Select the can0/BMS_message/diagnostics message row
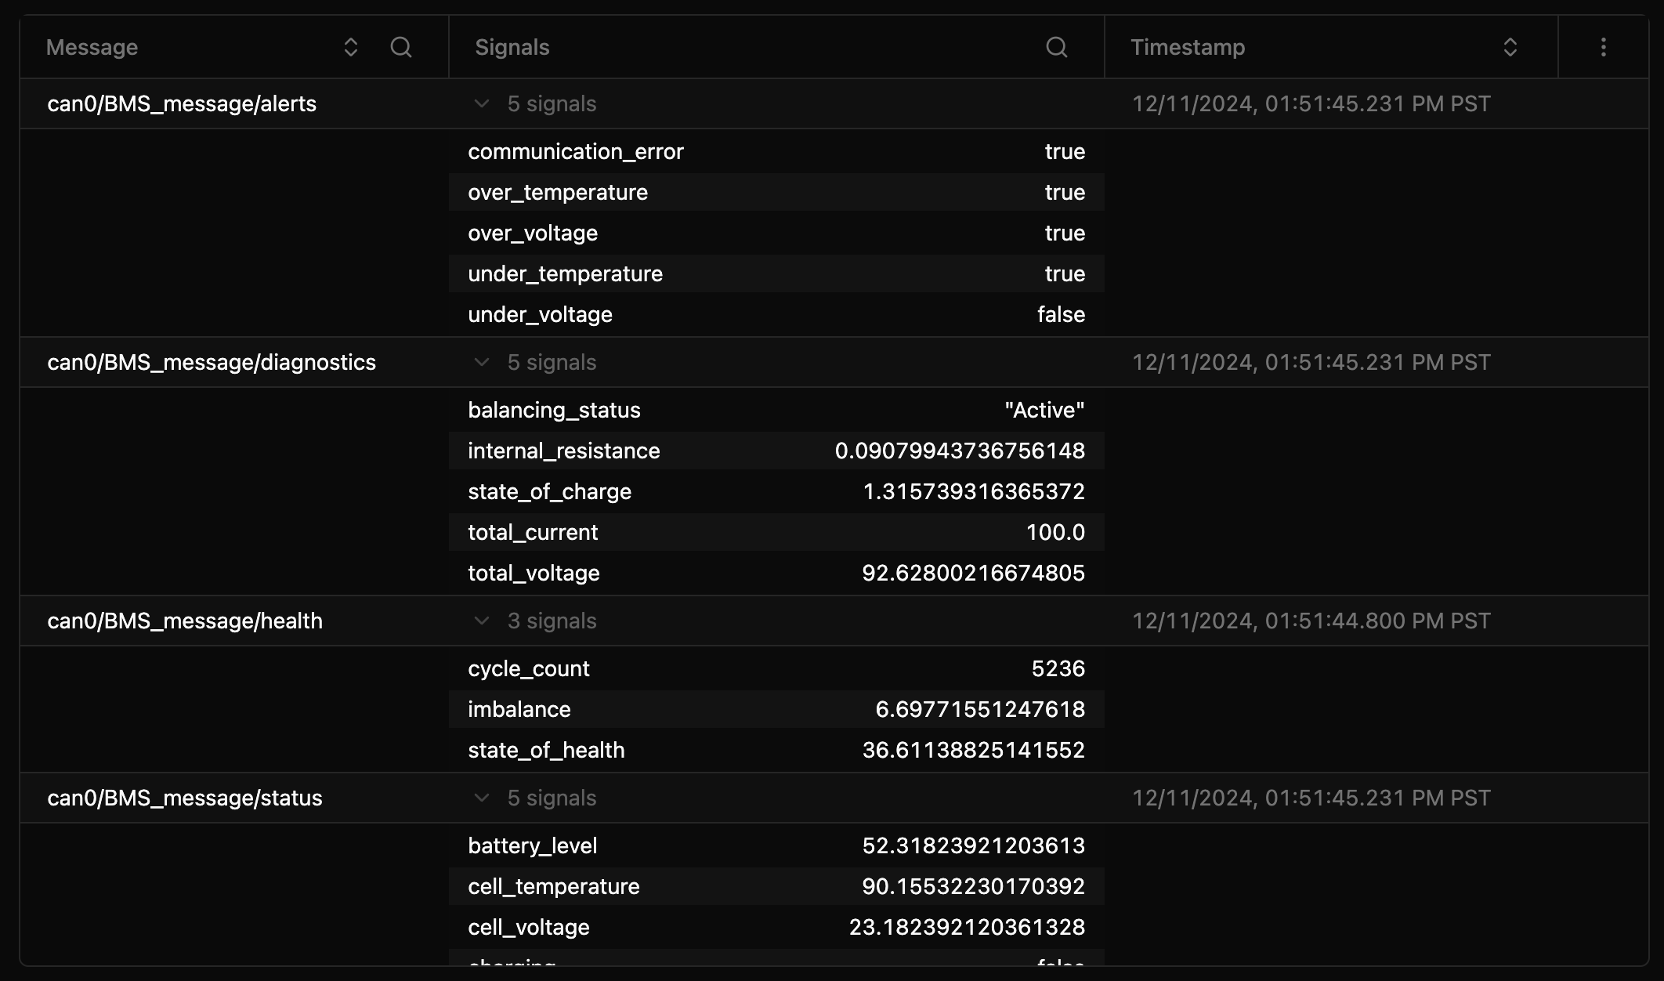Image resolution: width=1664 pixels, height=981 pixels. 212,362
